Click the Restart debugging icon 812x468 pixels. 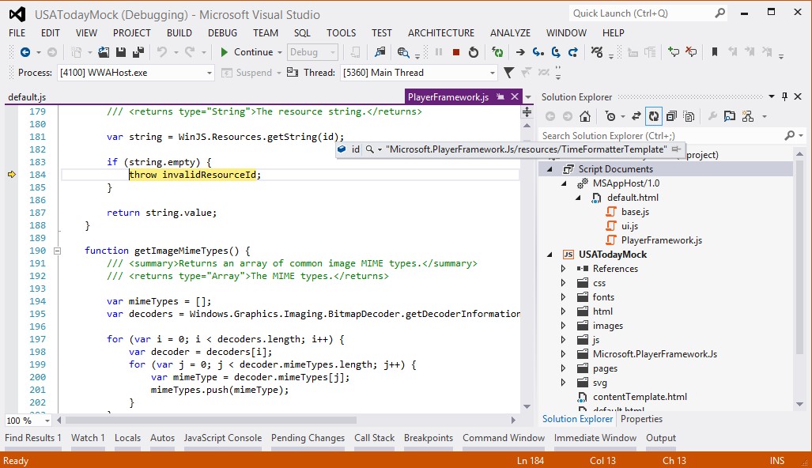[474, 52]
